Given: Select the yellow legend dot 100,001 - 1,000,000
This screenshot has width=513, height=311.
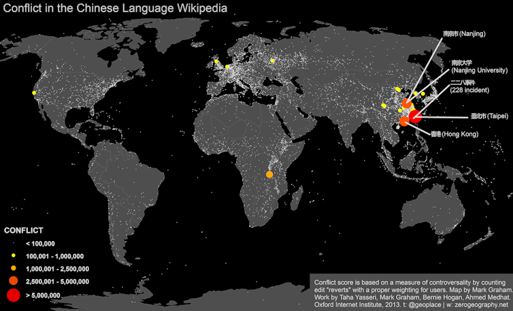Looking at the screenshot, I should 14,255.
